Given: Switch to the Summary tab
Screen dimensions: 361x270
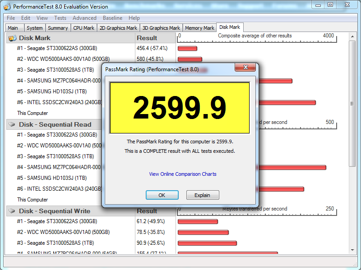Looking at the screenshot, I should coord(58,28).
